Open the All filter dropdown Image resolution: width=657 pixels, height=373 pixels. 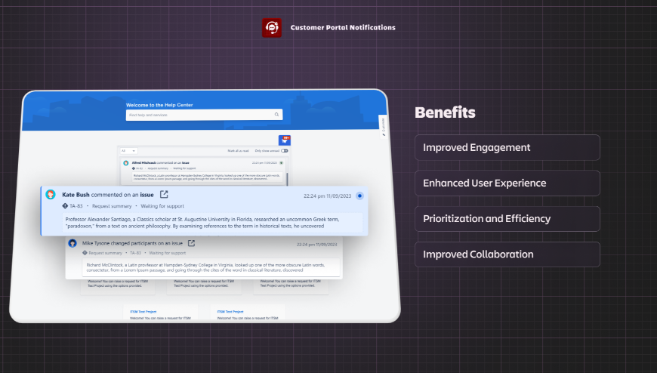128,151
